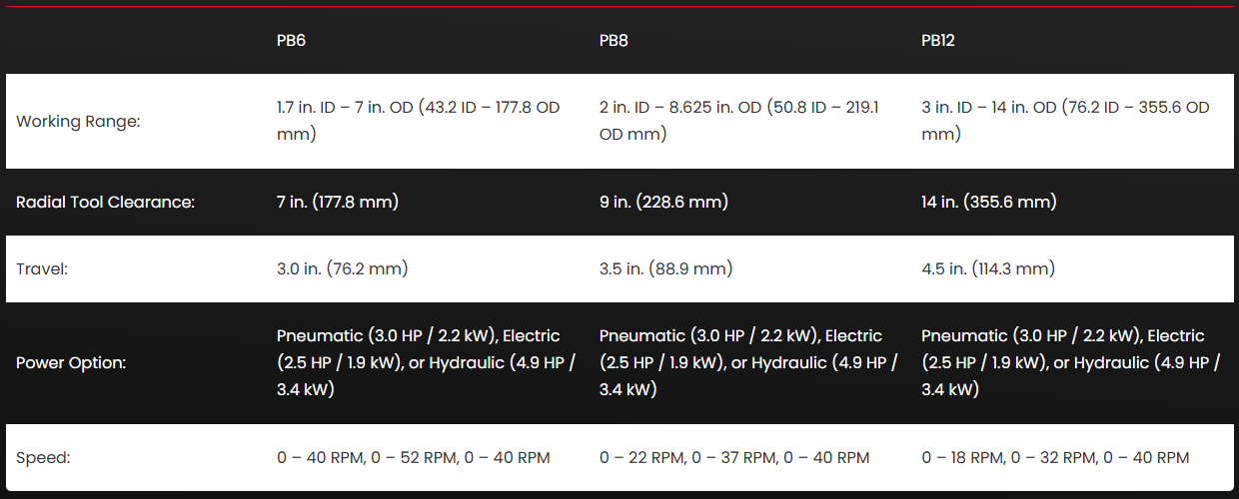This screenshot has width=1239, height=499.
Task: Click PB8 speed 0 – 22 RPM text
Action: (642, 458)
